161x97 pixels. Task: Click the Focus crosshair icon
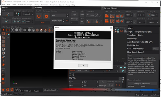coord(50,30)
